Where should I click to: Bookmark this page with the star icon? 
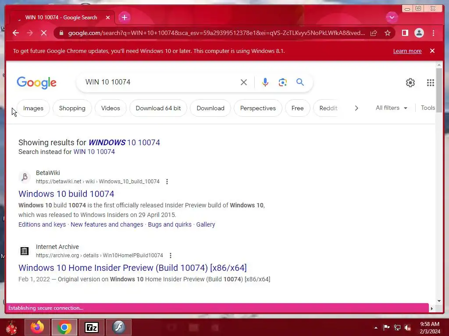coord(388,33)
